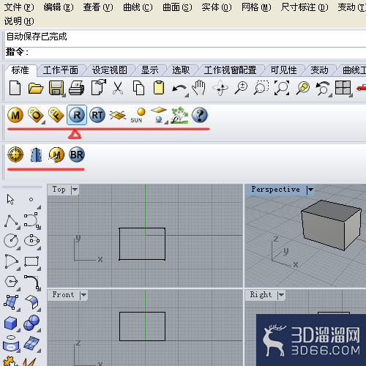Select the Pan hand tool
Image resolution: width=366 pixels, height=366 pixels.
click(x=198, y=87)
